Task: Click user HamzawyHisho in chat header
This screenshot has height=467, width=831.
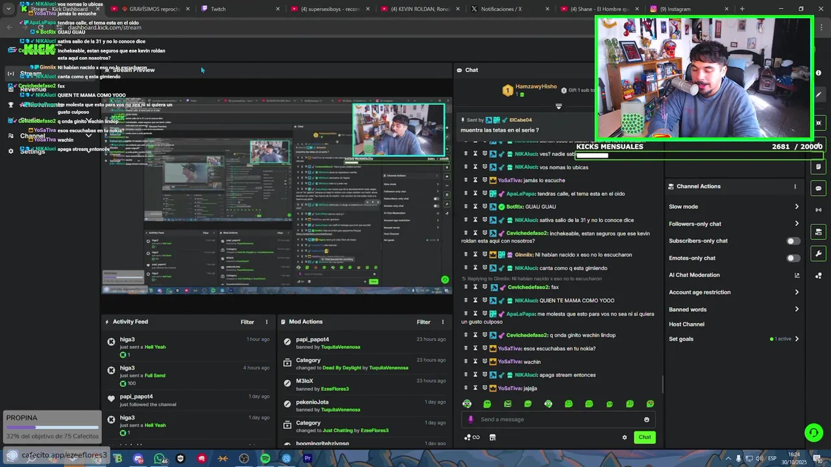Action: tap(536, 86)
